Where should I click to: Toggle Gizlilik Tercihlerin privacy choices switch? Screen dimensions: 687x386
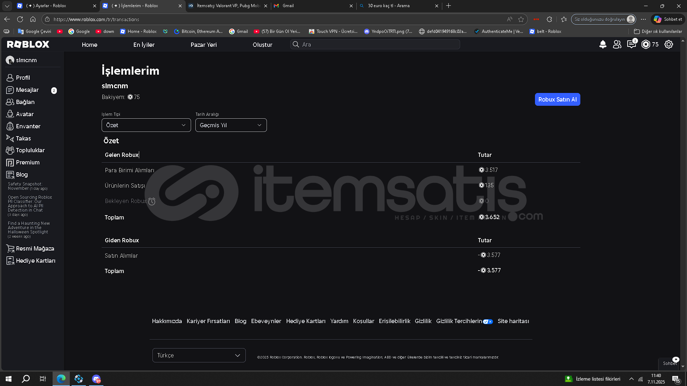click(488, 322)
